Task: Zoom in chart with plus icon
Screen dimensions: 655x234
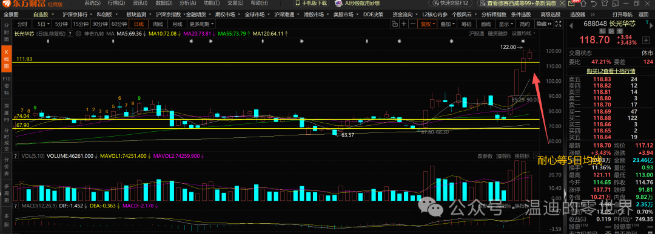Action: [404, 24]
